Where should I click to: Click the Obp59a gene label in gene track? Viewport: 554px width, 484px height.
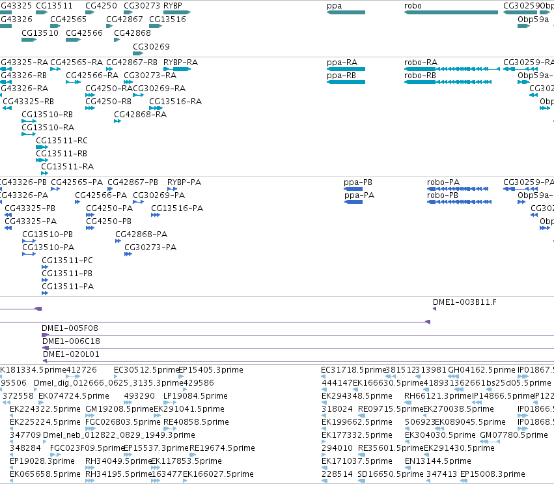(533, 20)
